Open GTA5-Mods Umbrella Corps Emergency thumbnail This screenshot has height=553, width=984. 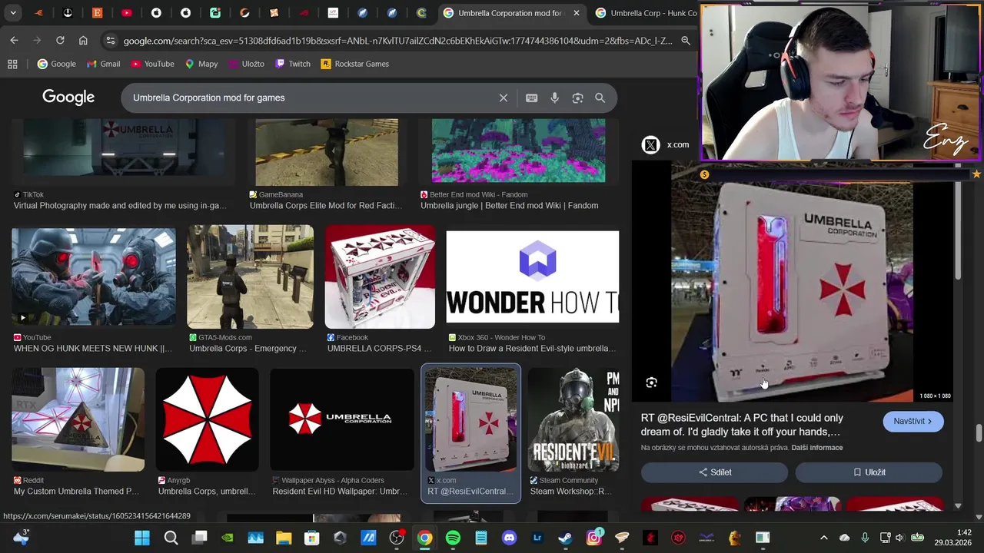coord(250,276)
